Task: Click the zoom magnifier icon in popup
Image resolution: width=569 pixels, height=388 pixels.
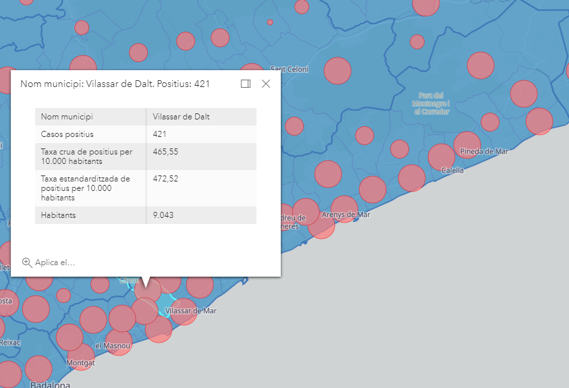Action: pyautogui.click(x=27, y=262)
